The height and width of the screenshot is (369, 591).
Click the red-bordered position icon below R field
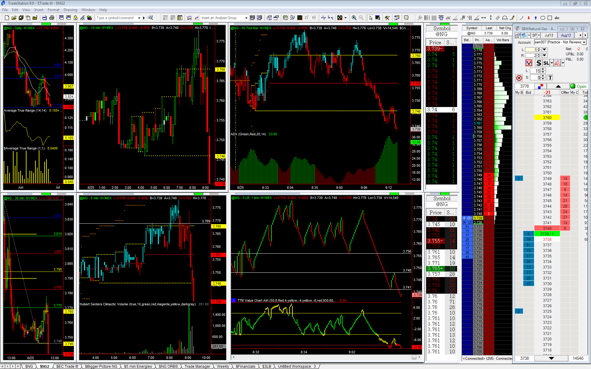point(529,63)
